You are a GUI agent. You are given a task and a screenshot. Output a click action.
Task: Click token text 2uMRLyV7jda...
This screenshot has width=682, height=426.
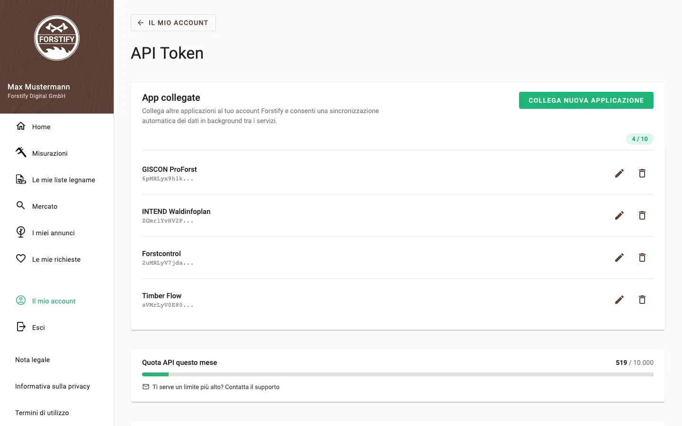[168, 263]
